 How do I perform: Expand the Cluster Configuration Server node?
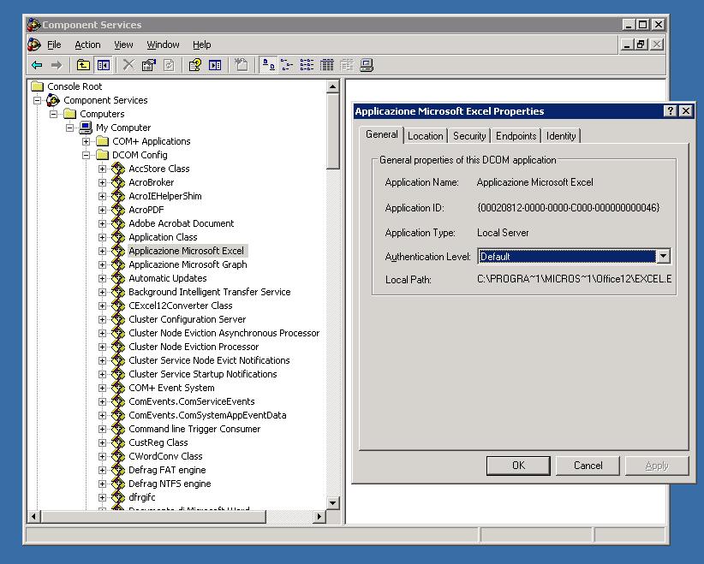tap(103, 320)
